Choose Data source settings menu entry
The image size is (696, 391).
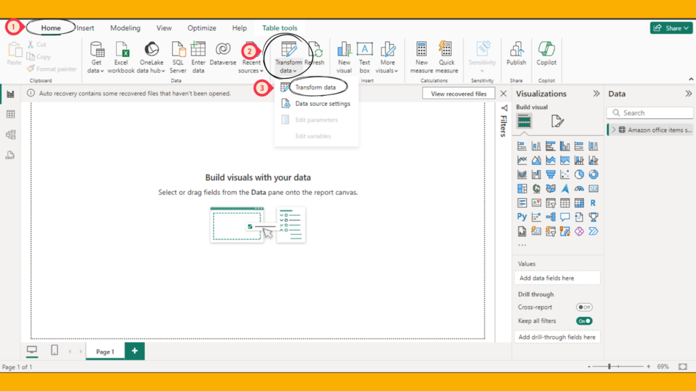pyautogui.click(x=315, y=104)
